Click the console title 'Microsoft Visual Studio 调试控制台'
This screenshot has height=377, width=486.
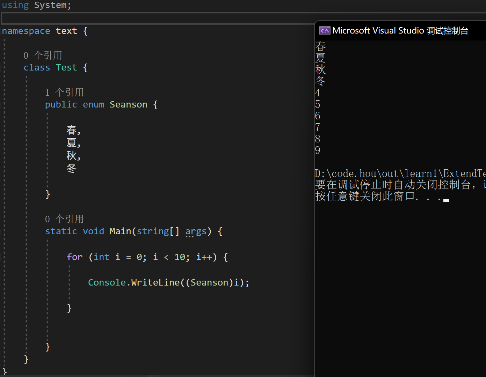(x=400, y=31)
